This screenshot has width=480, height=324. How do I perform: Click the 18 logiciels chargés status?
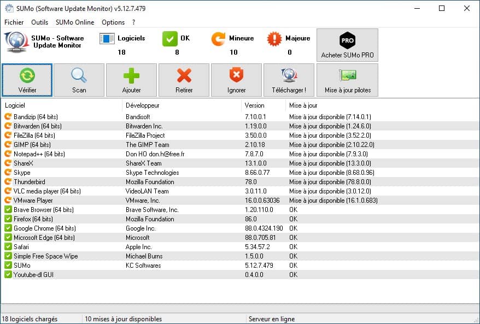(x=30, y=319)
